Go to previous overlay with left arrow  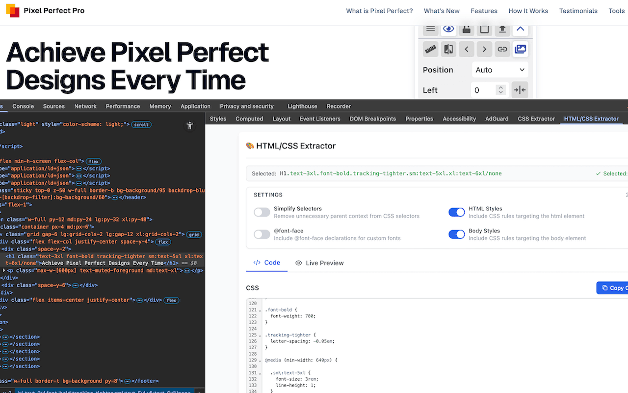coord(467,49)
